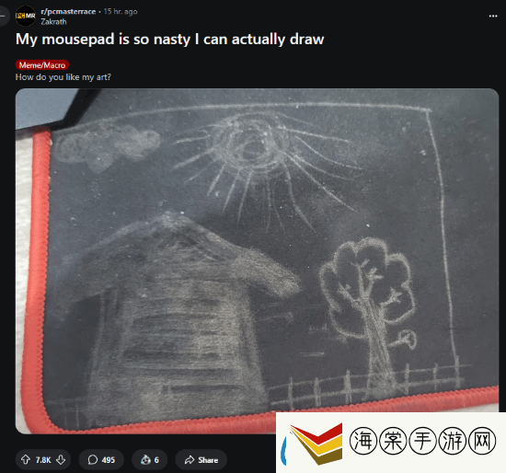Open the pcmasterrace subreddit avatar
This screenshot has height=473, width=506.
point(26,16)
